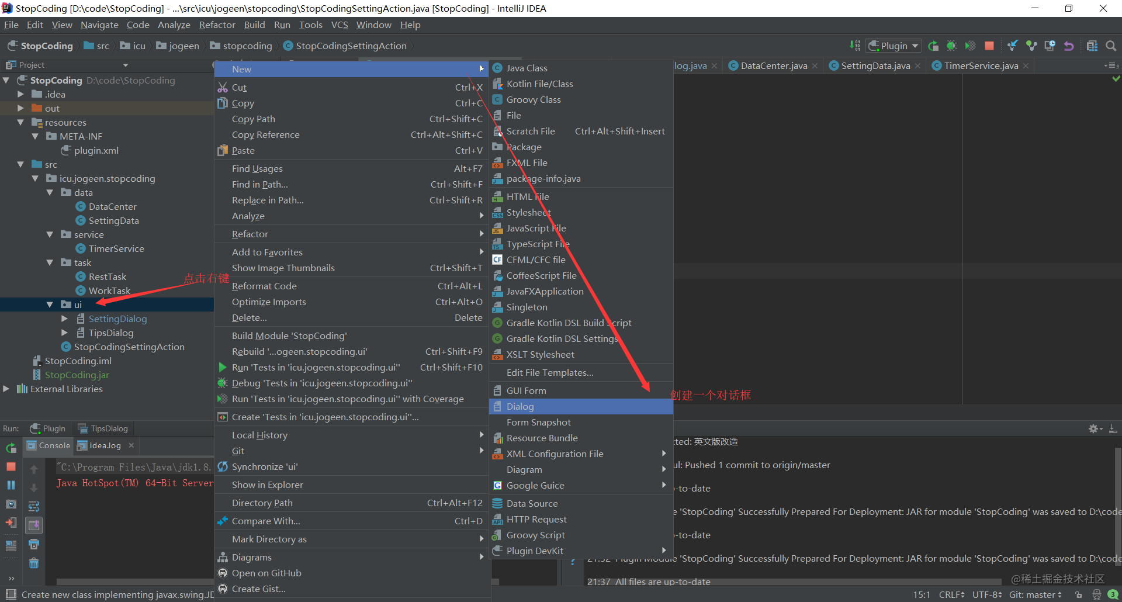Open the hidden editor tabs list dropdown
The image size is (1122, 602).
coord(1111,65)
